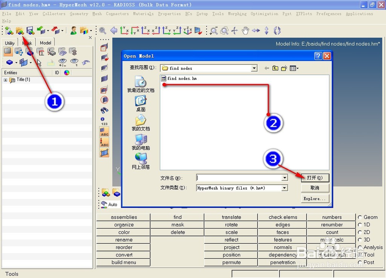Open the File menu
This screenshot has height=278, width=386.
7,14
